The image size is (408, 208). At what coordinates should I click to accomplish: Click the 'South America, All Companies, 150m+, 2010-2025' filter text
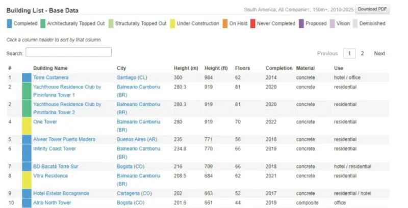(x=299, y=10)
